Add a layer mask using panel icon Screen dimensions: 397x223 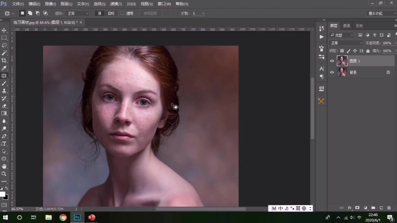coord(357,208)
